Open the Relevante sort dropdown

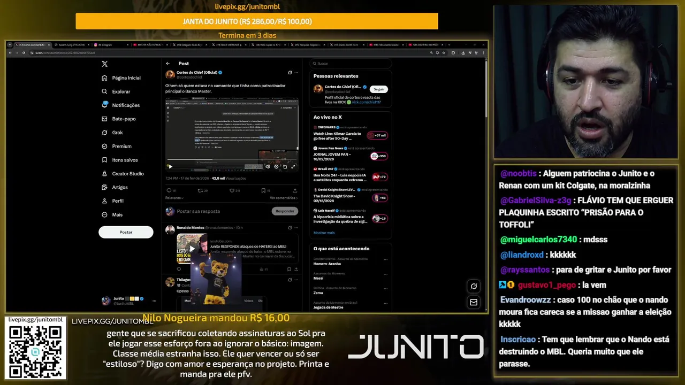pos(174,198)
